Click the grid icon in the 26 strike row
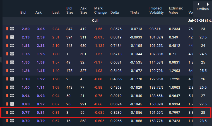This screenshot has width=212, height=126. click(x=12, y=79)
